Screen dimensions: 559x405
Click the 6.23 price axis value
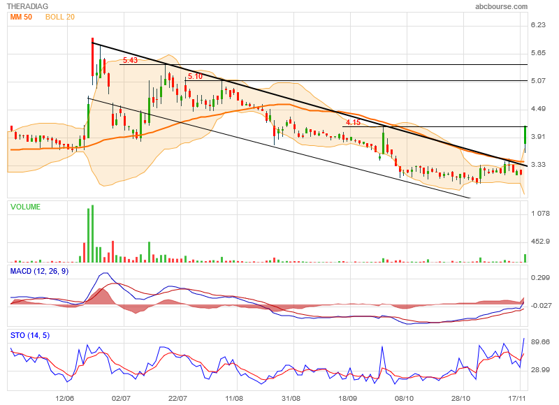click(538, 25)
